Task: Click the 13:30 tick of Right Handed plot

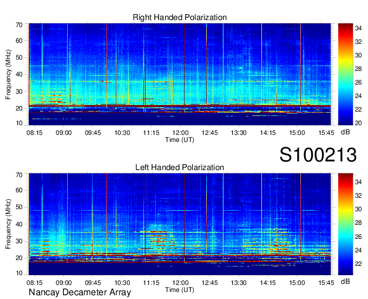Action: [x=239, y=133]
